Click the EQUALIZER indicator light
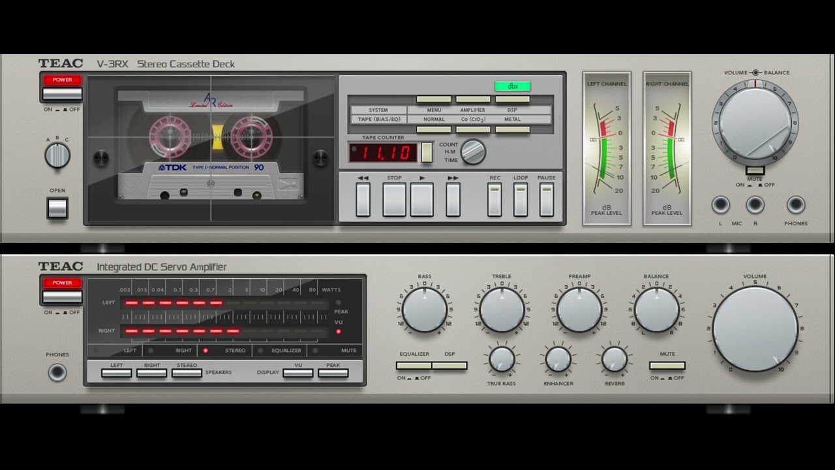Viewport: 835px width, 470px height. 260,351
